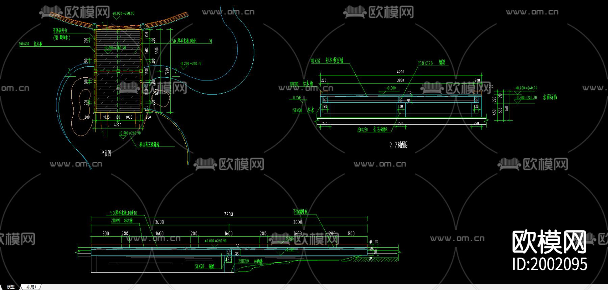608x290 pixels.
Task: Pick the 3800 dimension in the section view
Action: 400,80
